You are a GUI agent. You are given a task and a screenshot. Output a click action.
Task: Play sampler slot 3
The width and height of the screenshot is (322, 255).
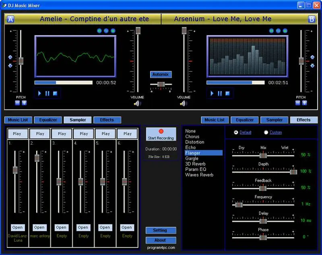tap(62, 134)
